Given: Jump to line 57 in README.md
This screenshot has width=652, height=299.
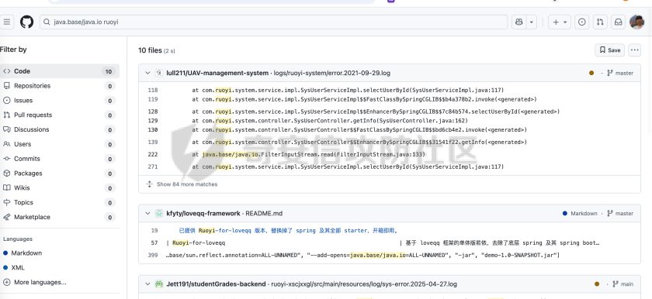Looking at the screenshot, I should pos(154,242).
